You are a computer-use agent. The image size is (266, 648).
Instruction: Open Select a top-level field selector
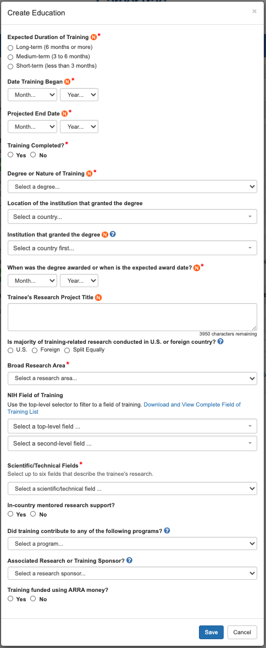(132, 426)
